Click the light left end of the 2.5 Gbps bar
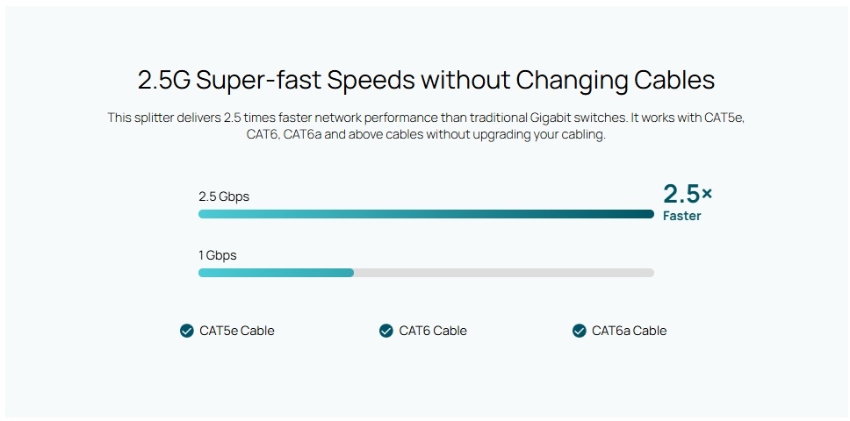This screenshot has width=850, height=421. click(x=212, y=214)
